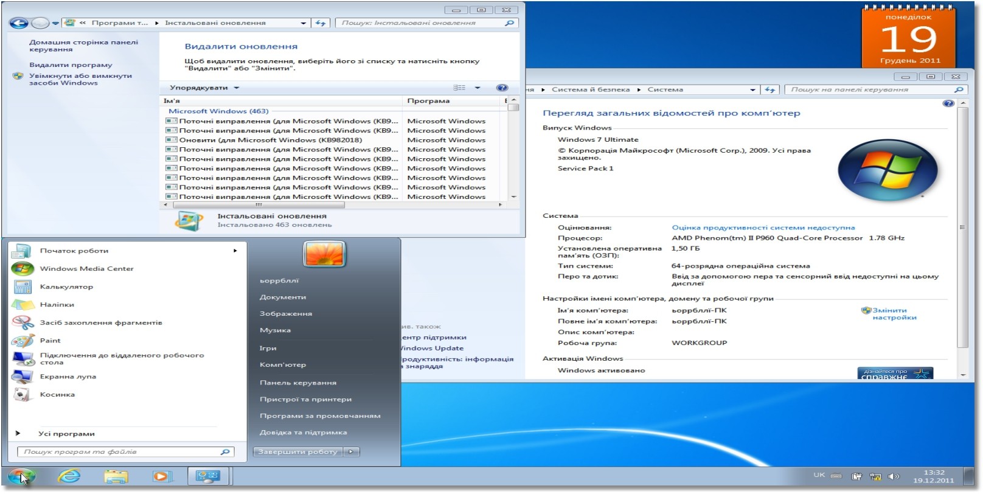
Task: Click Видалити програму link
Action: click(x=71, y=64)
